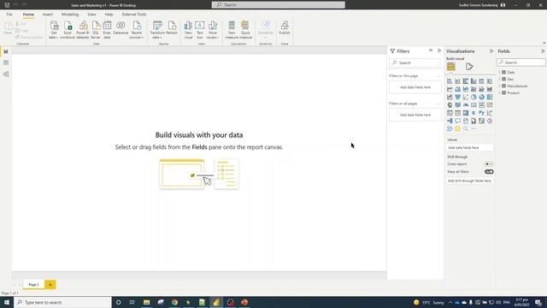Open the Transform data dropdown
547x308 pixels.
point(157,30)
